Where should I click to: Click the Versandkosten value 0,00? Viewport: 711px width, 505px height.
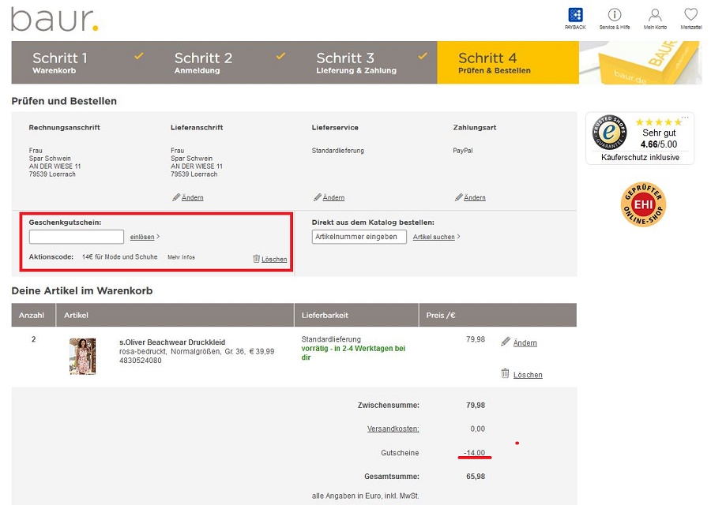point(477,428)
